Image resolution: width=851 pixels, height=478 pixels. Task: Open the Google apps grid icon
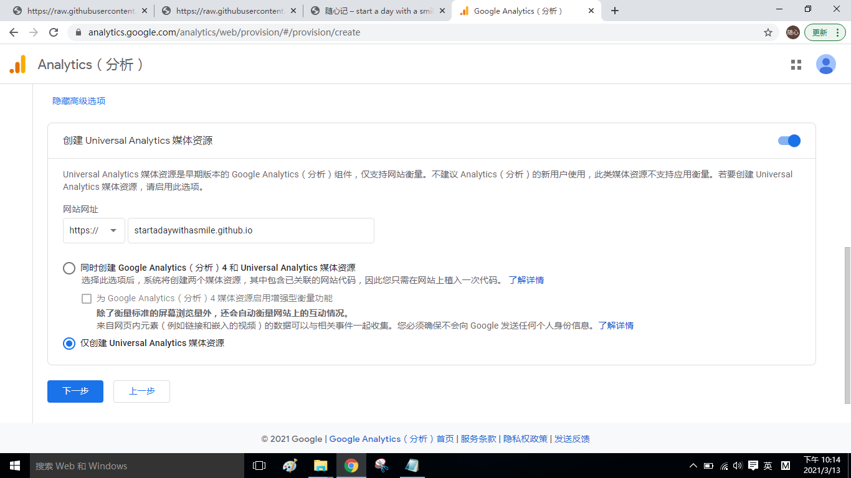pos(796,64)
